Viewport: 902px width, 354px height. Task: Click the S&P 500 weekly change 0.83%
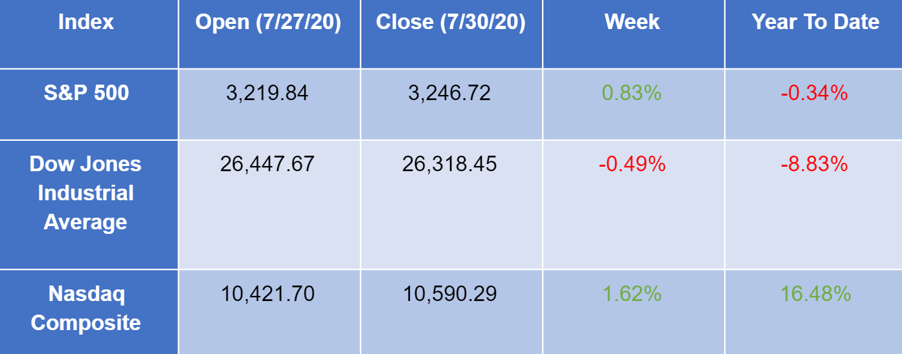(632, 94)
